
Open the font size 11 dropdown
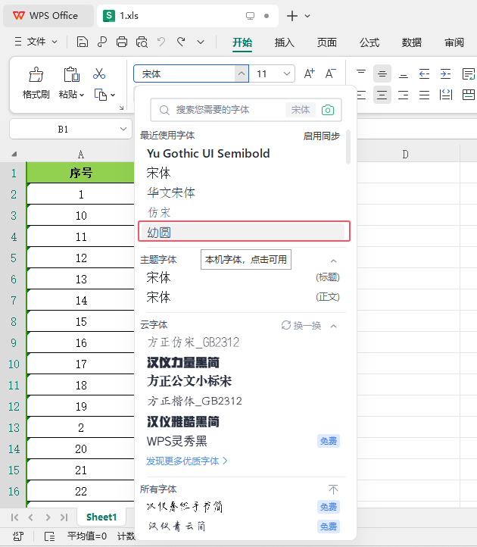(x=287, y=73)
